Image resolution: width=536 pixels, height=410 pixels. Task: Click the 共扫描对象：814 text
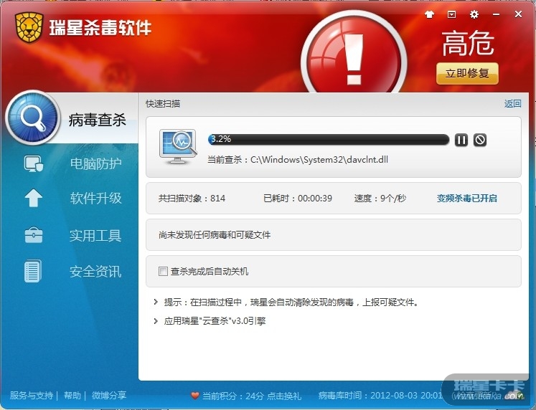click(192, 199)
